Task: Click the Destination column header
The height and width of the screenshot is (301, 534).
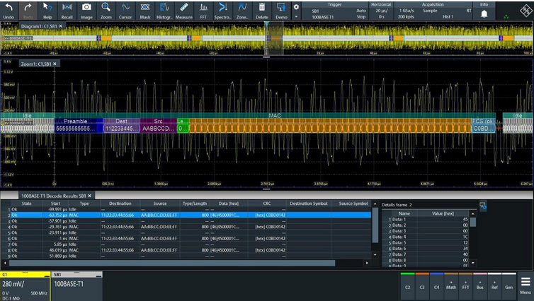Action: [x=120, y=203]
